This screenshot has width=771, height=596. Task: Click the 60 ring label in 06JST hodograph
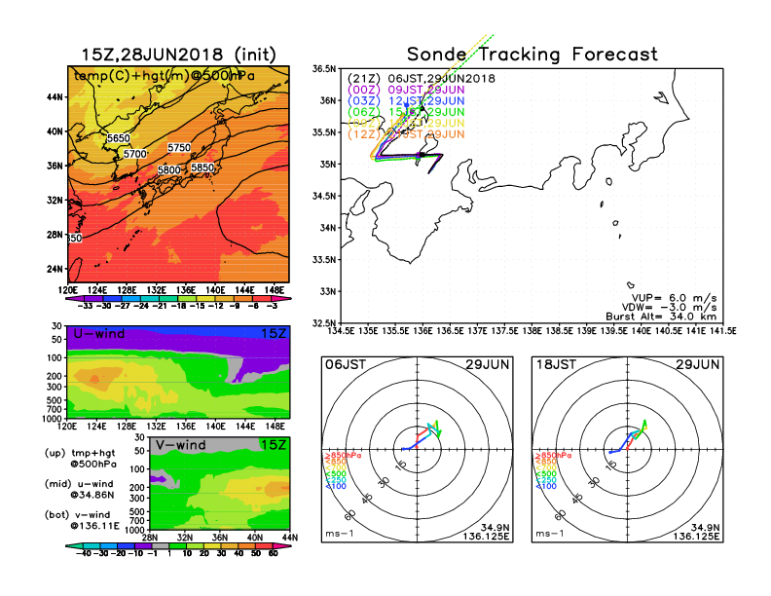[350, 515]
